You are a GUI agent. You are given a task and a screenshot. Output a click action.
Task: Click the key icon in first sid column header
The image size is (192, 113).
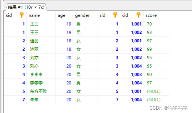point(22,15)
